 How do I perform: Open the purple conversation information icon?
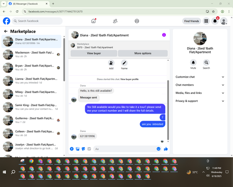pos(164,35)
